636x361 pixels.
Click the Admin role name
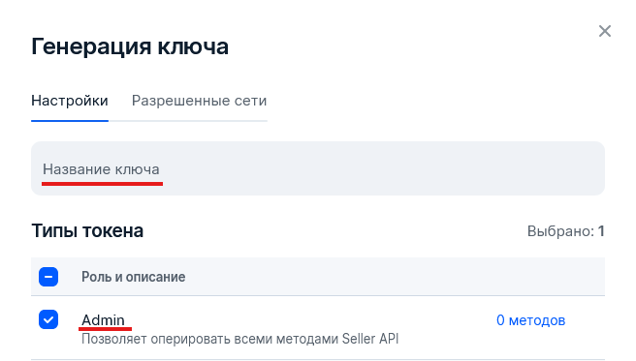point(103,320)
